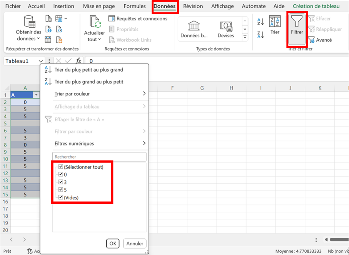Open the Requêtes et connexions pane
Screen dimensions: 349x255
coord(138,18)
